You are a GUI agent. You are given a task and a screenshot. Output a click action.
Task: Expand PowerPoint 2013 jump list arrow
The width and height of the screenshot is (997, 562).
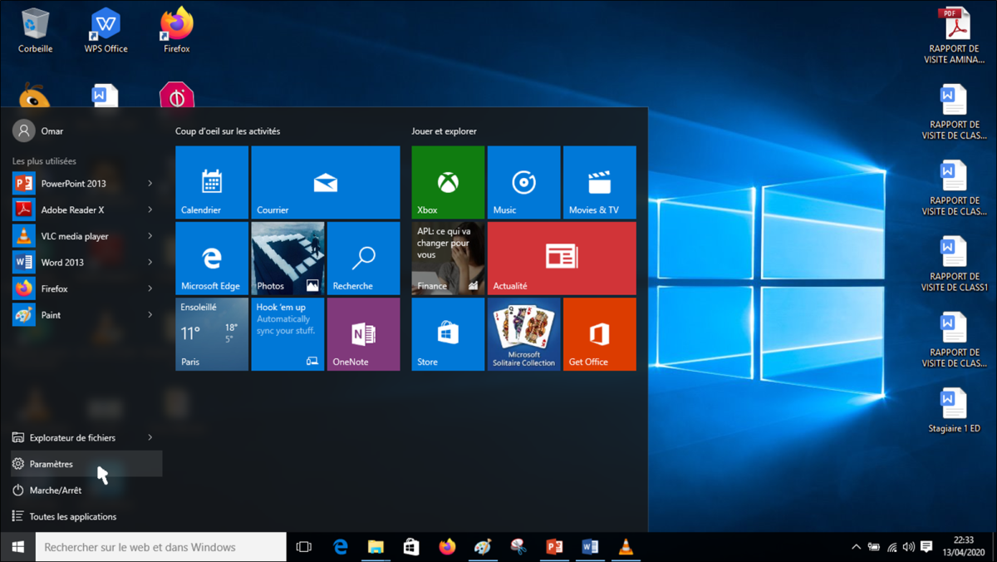(x=150, y=184)
